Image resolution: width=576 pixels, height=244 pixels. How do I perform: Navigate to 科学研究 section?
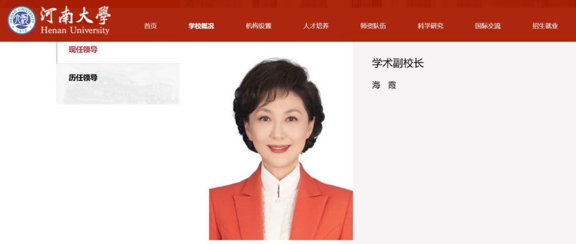(x=430, y=26)
